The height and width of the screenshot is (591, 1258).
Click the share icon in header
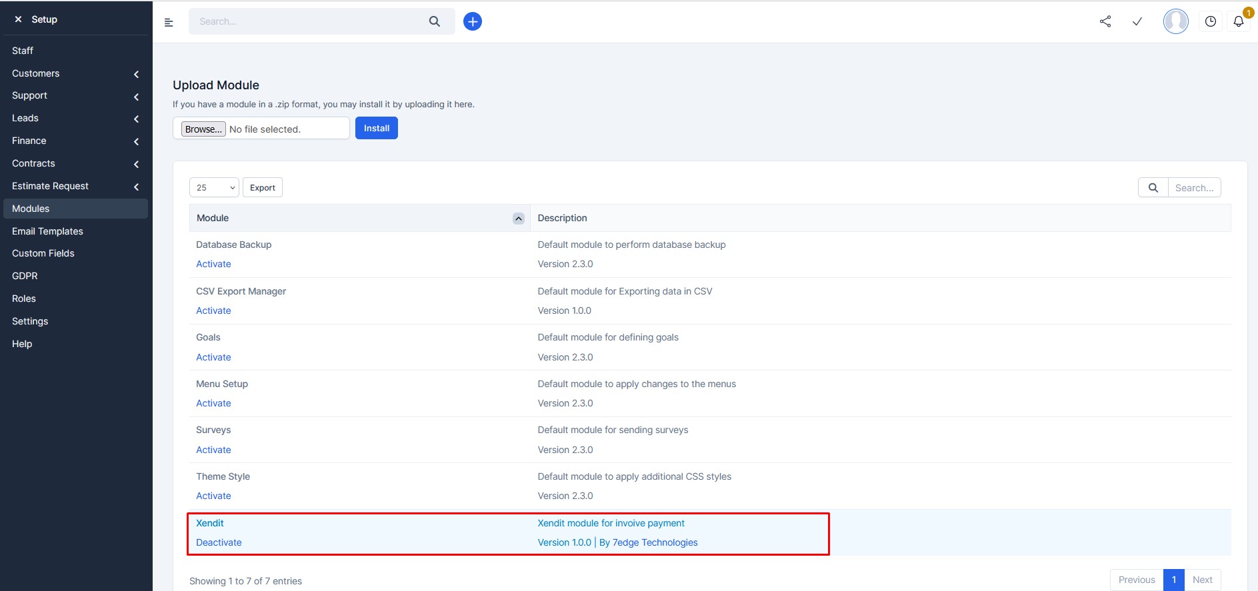(x=1105, y=21)
